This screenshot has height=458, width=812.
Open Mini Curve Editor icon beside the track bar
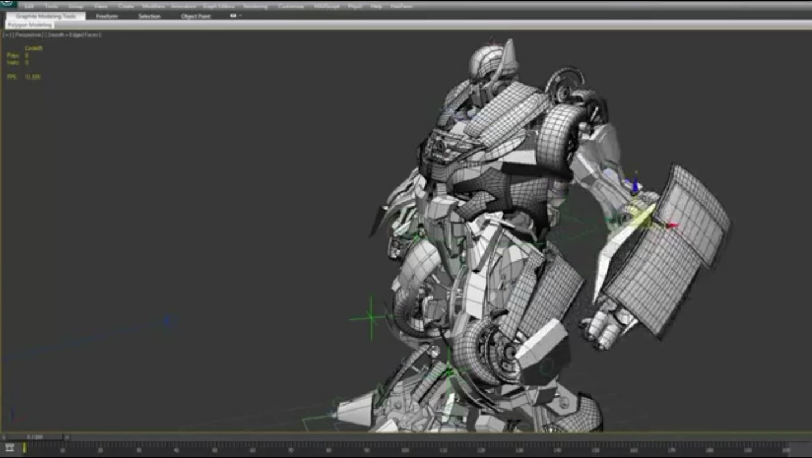click(x=10, y=447)
